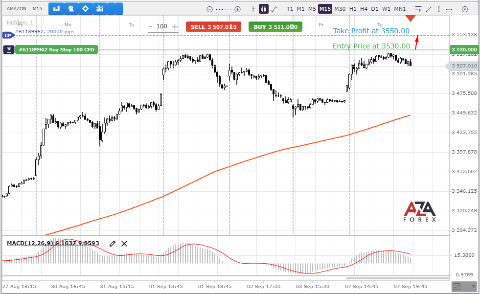480x294 pixels.
Task: Click the blue toolbar triangle-circle icon
Action: tap(71, 9)
